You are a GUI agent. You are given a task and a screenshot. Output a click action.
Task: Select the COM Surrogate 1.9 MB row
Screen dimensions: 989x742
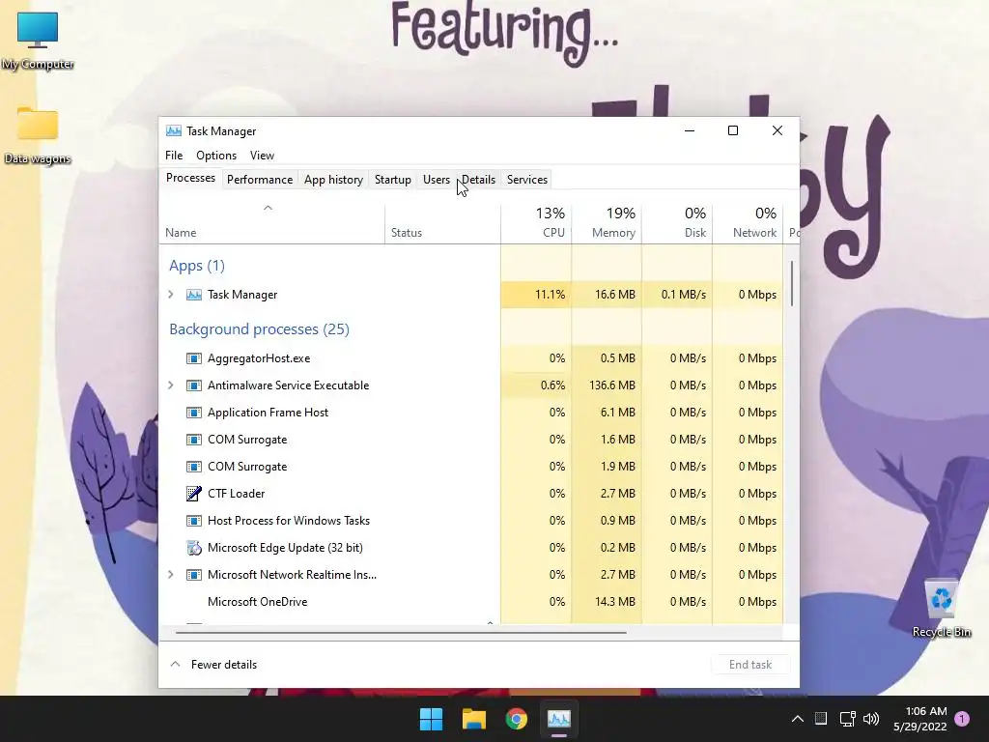coord(471,467)
